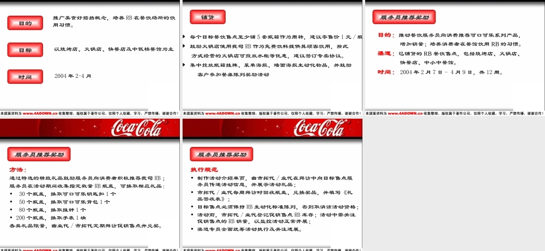The image size is (545, 251).
Task: Click the red rounded 目标 badge
Action: [25, 50]
